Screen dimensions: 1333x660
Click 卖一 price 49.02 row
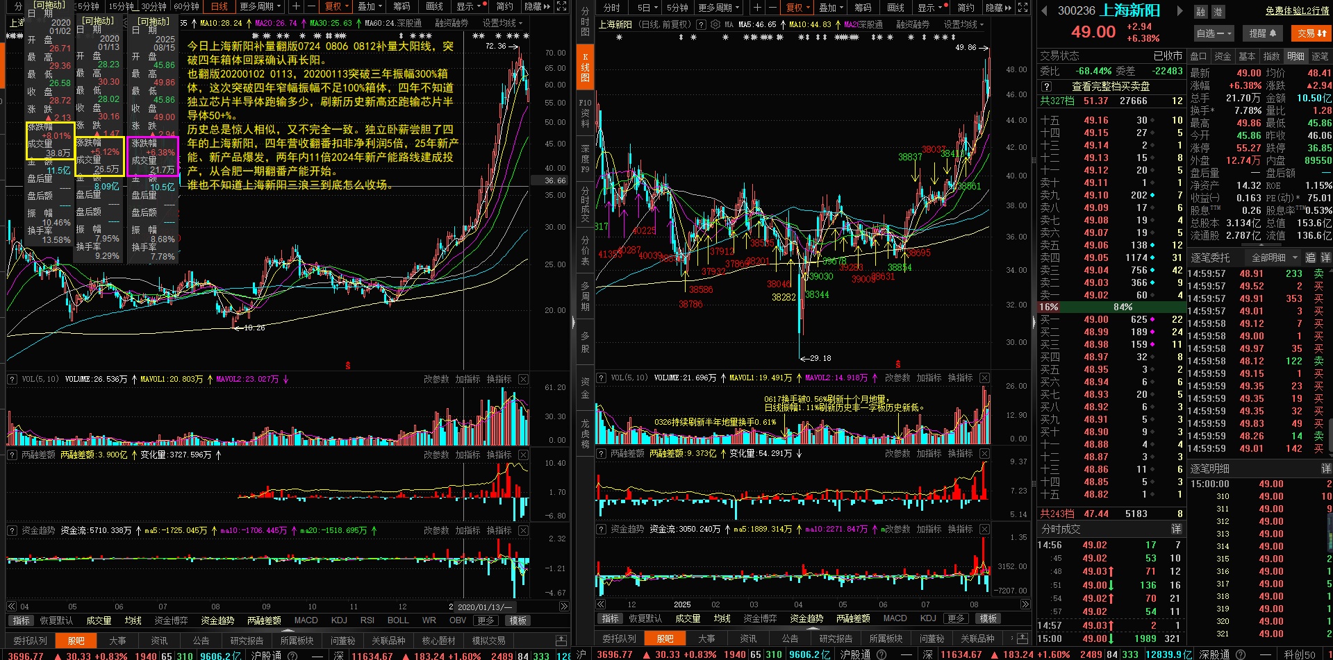click(x=1111, y=295)
